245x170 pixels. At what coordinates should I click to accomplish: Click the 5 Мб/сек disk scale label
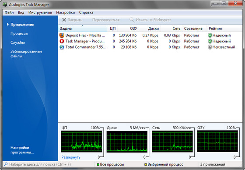coord(137,128)
